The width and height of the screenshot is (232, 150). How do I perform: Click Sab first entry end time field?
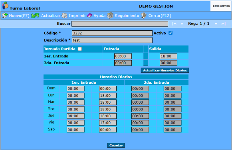click(108, 130)
